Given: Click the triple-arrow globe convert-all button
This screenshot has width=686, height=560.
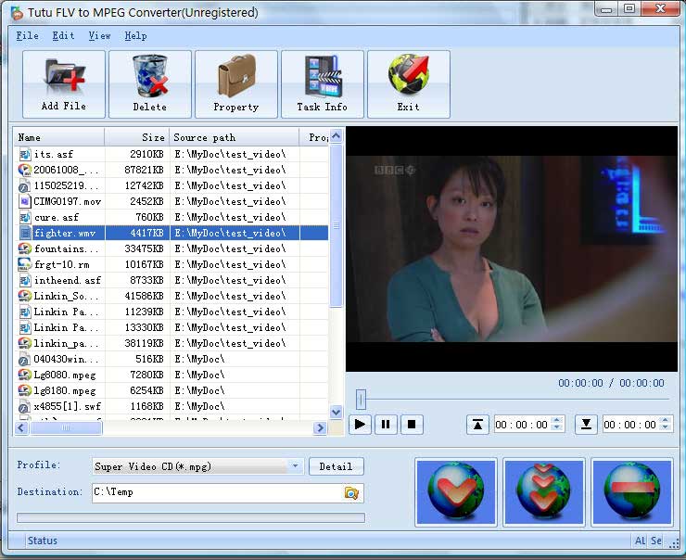Looking at the screenshot, I should tap(544, 491).
